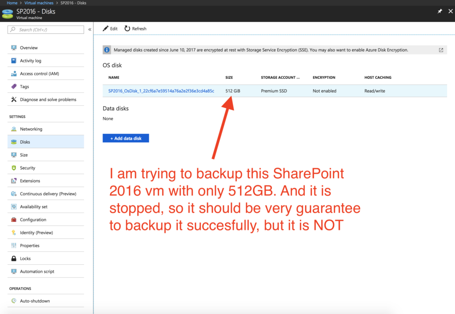This screenshot has width=455, height=314.
Task: Open the SP2016_OsDisk_1 disk link
Action: (161, 91)
